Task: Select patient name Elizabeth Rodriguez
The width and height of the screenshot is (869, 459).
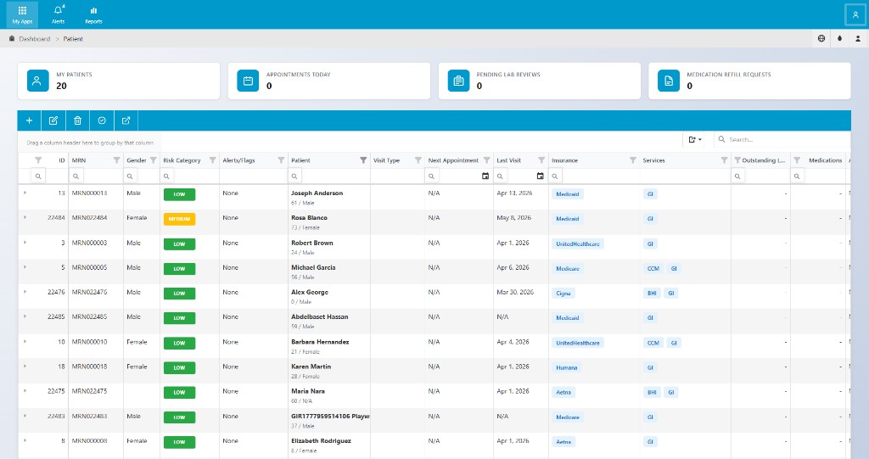Action: [x=321, y=440]
